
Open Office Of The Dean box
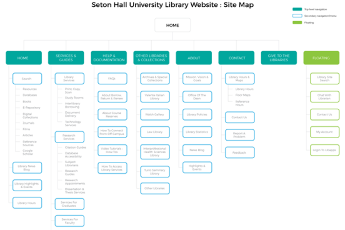(197, 97)
